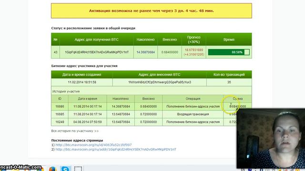Click 'Дата и время' header in history table

(87, 99)
